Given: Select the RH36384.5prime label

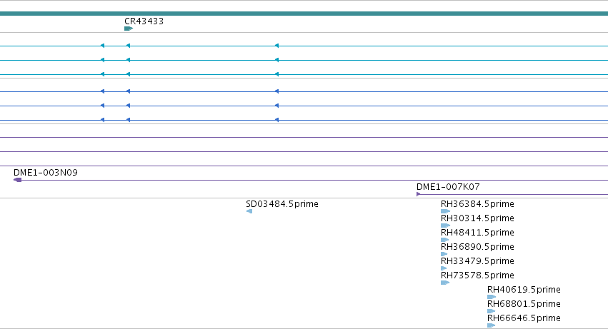Looking at the screenshot, I should pos(477,204).
